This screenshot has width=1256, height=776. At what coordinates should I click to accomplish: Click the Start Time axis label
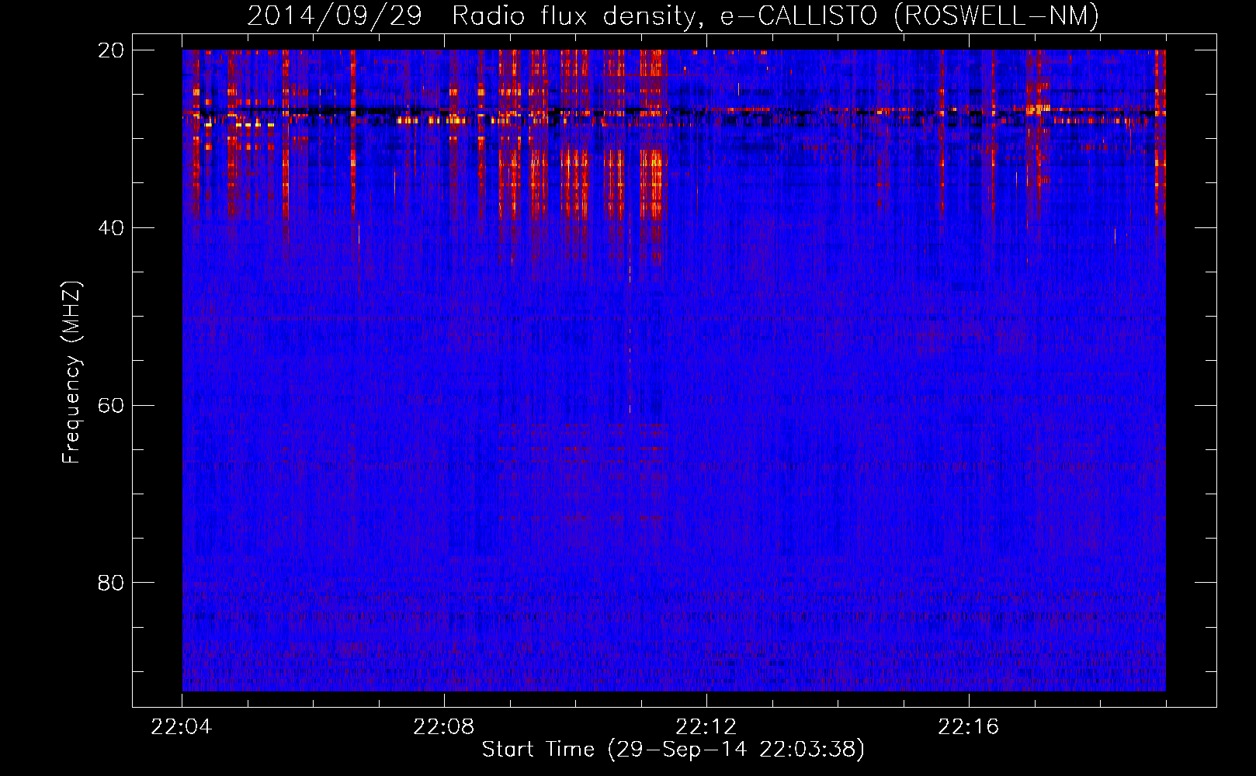tap(673, 750)
